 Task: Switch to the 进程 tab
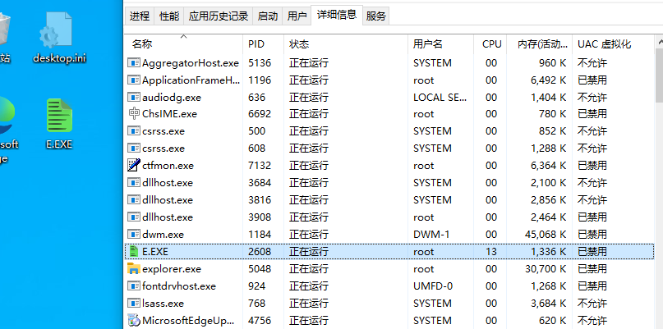pos(140,16)
